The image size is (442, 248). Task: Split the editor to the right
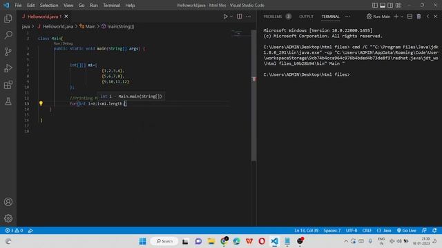tap(240, 17)
